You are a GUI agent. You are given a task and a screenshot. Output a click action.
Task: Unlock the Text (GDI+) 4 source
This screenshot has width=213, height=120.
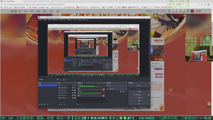(x=75, y=90)
